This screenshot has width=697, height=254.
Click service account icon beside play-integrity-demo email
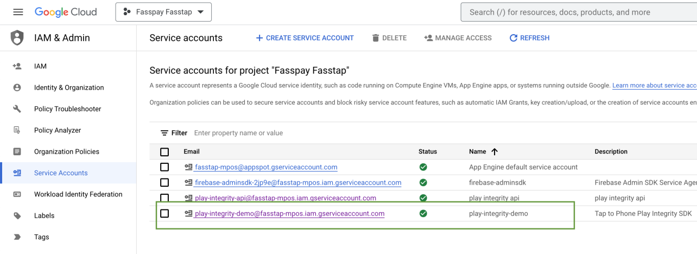(188, 214)
